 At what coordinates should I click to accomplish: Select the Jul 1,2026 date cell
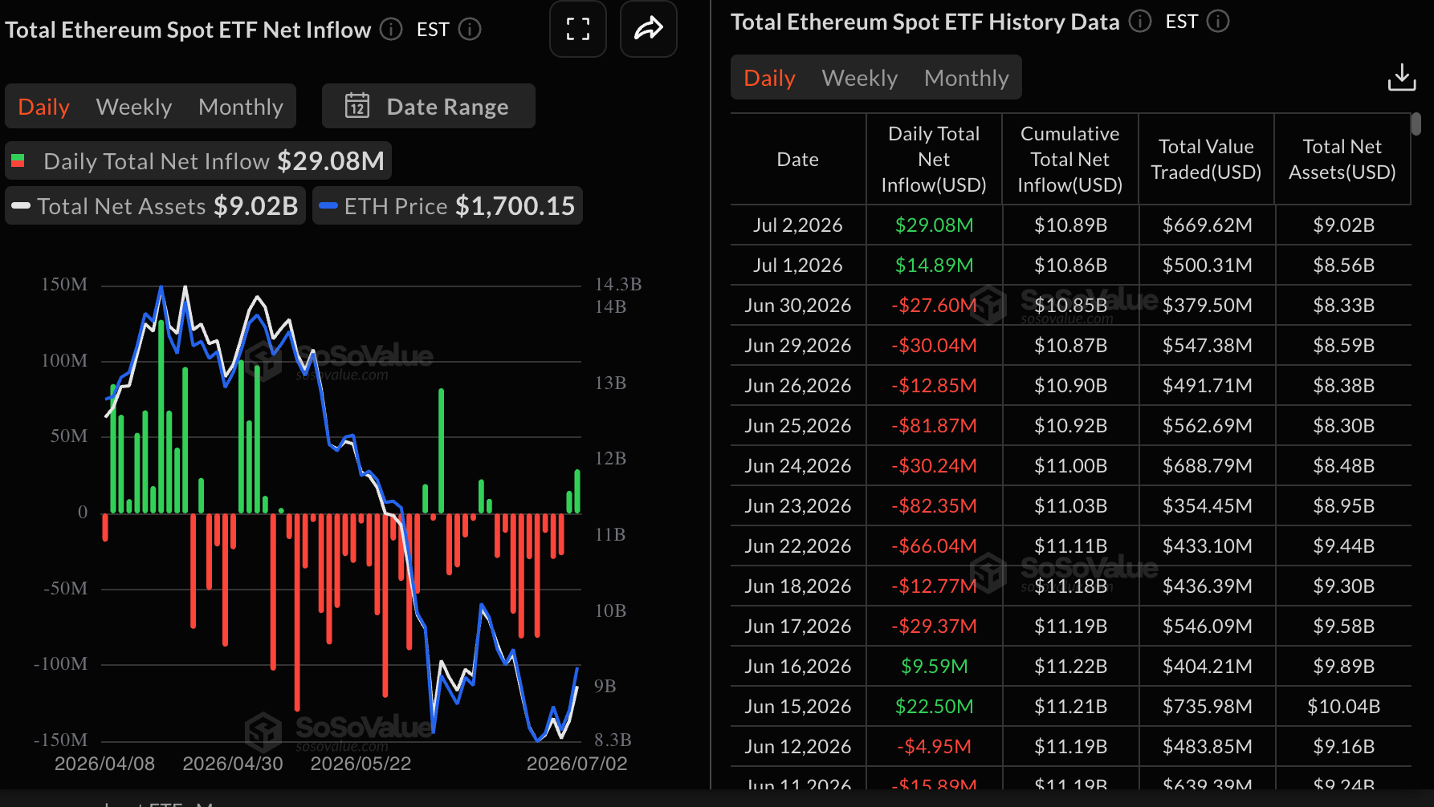[798, 266]
